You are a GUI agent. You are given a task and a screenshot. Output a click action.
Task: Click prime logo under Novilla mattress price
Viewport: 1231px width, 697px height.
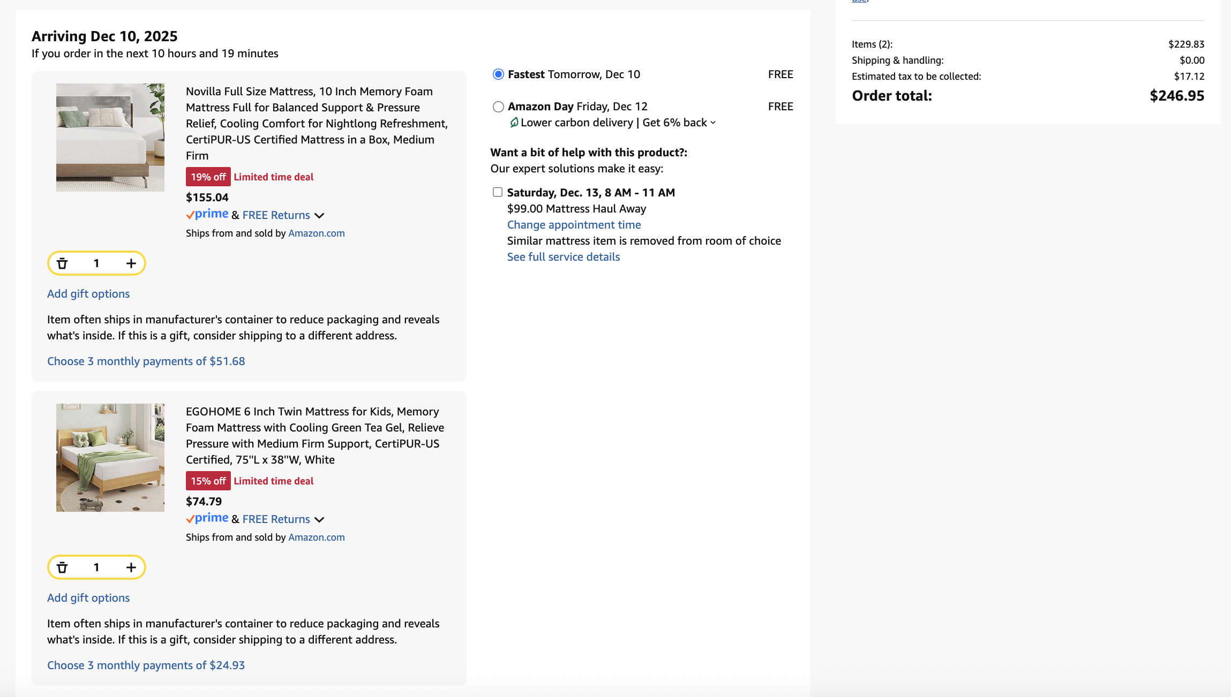[207, 214]
